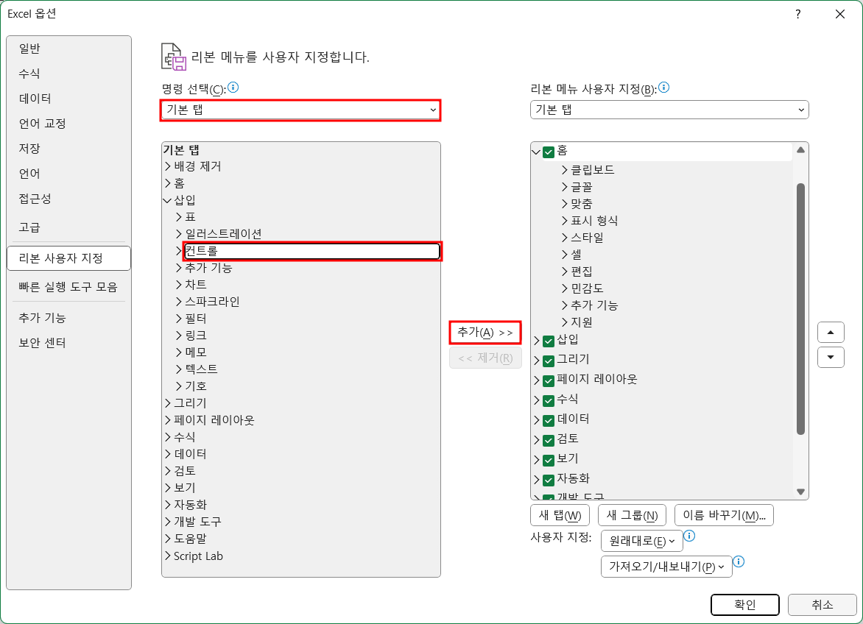Open the 리본 메뉴 사용자 지정 dropdown
This screenshot has width=863, height=624.
point(669,110)
